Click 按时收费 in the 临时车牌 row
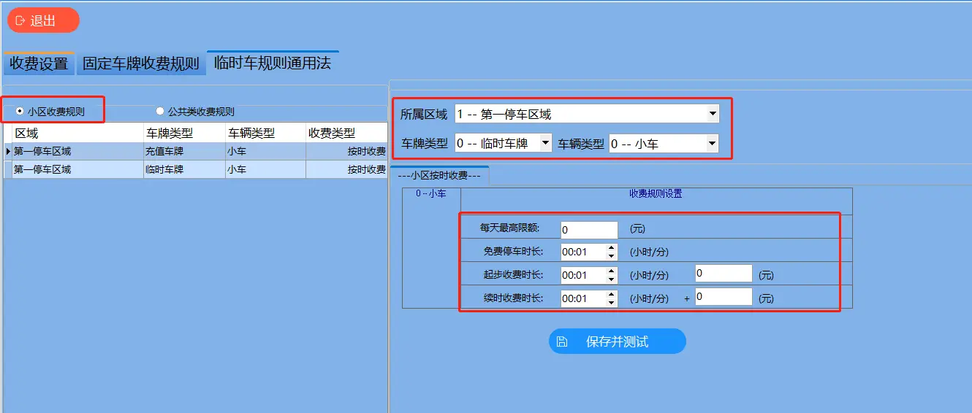 tap(346, 169)
